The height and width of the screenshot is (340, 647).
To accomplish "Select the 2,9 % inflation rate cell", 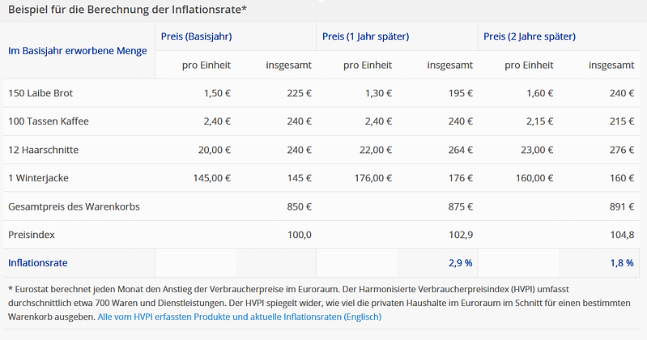I will (460, 263).
